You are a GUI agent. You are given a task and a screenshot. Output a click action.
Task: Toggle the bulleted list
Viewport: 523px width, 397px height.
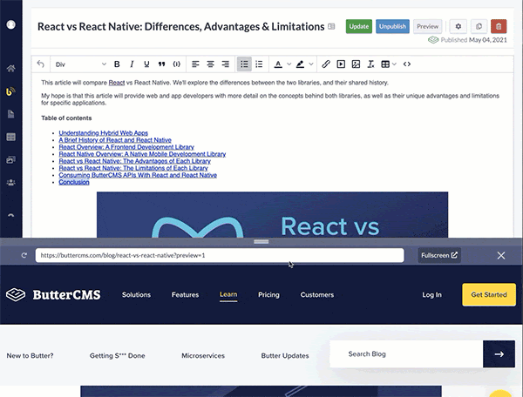click(244, 64)
